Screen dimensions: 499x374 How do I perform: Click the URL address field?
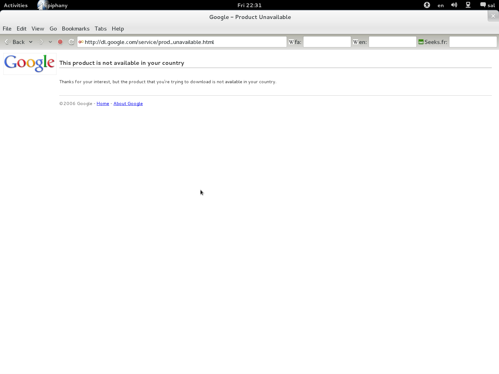pos(184,42)
